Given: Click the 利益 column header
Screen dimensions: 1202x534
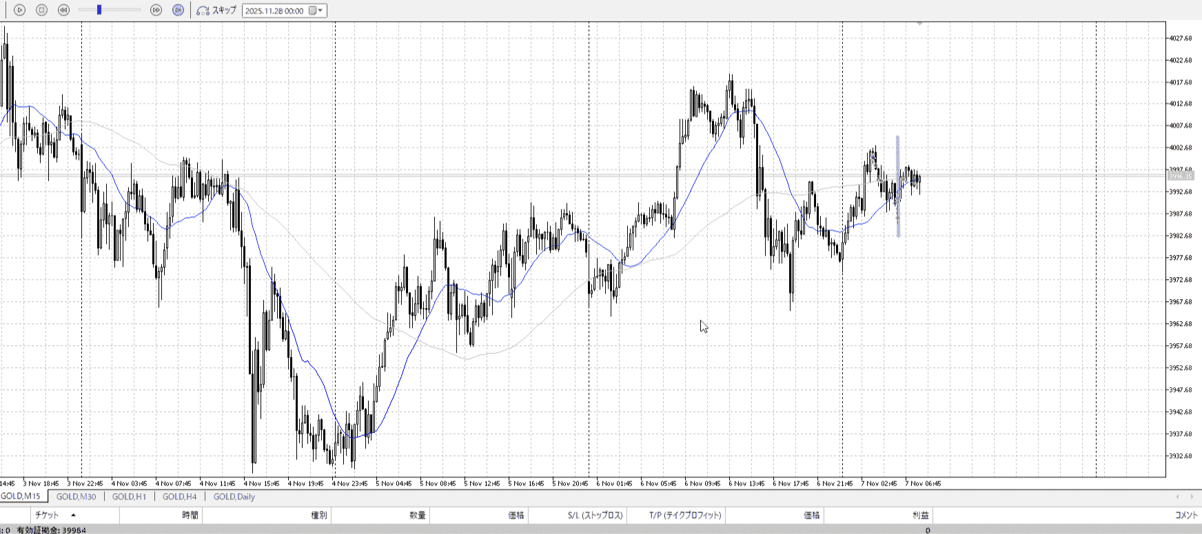Looking at the screenshot, I should coord(920,515).
